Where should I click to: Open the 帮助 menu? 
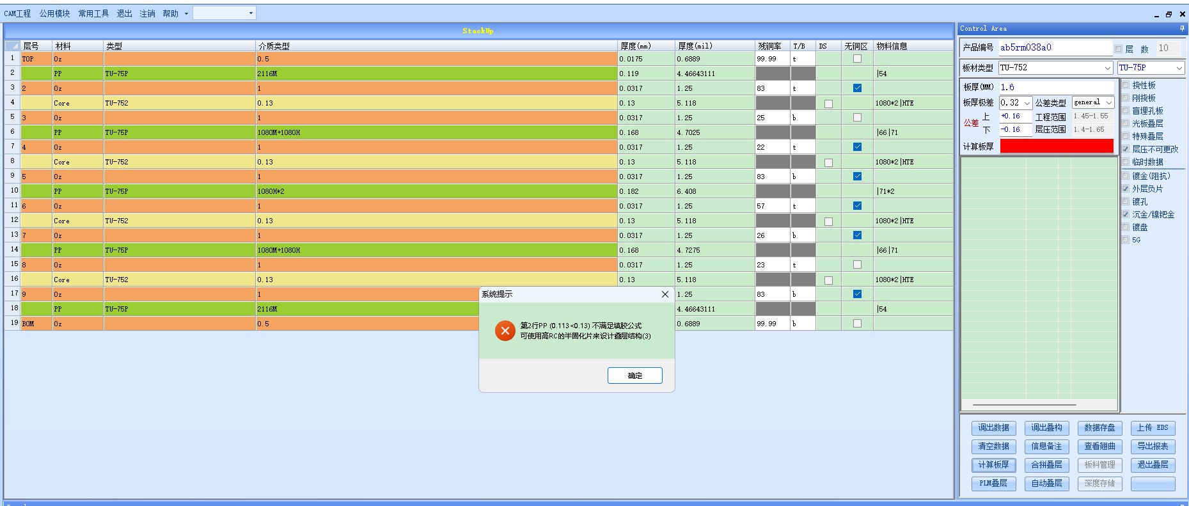coord(170,13)
